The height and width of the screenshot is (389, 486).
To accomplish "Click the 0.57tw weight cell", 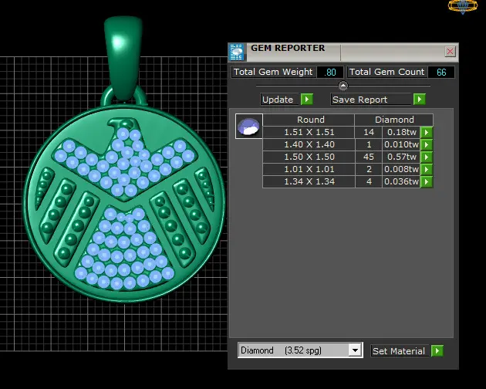I will click(x=401, y=157).
